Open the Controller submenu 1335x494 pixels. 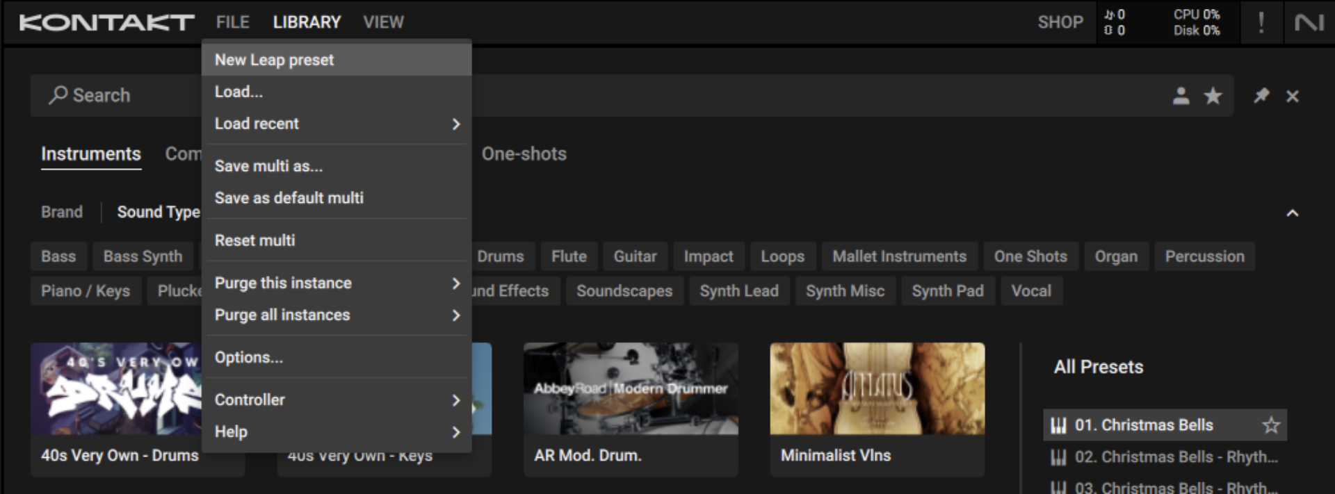(x=336, y=400)
